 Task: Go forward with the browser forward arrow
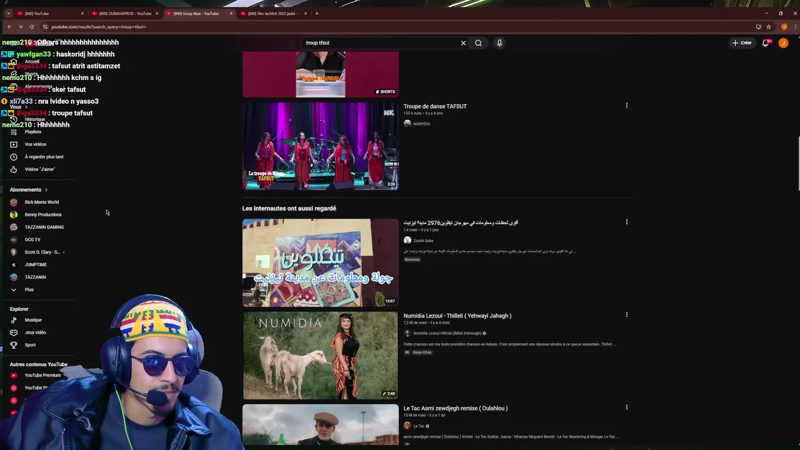click(20, 27)
